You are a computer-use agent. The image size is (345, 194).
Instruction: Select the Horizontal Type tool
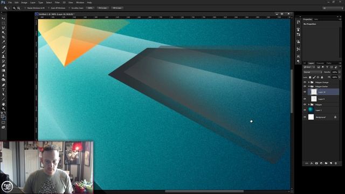pyautogui.click(x=3, y=90)
